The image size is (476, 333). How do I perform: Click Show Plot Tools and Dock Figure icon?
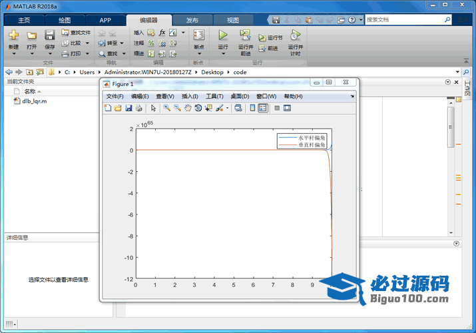[x=287, y=108]
